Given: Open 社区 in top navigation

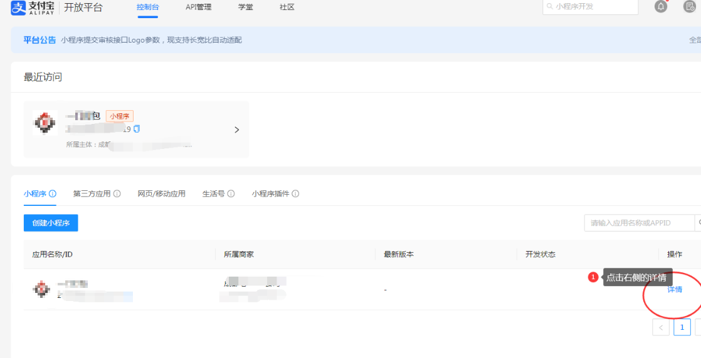Looking at the screenshot, I should 287,8.
